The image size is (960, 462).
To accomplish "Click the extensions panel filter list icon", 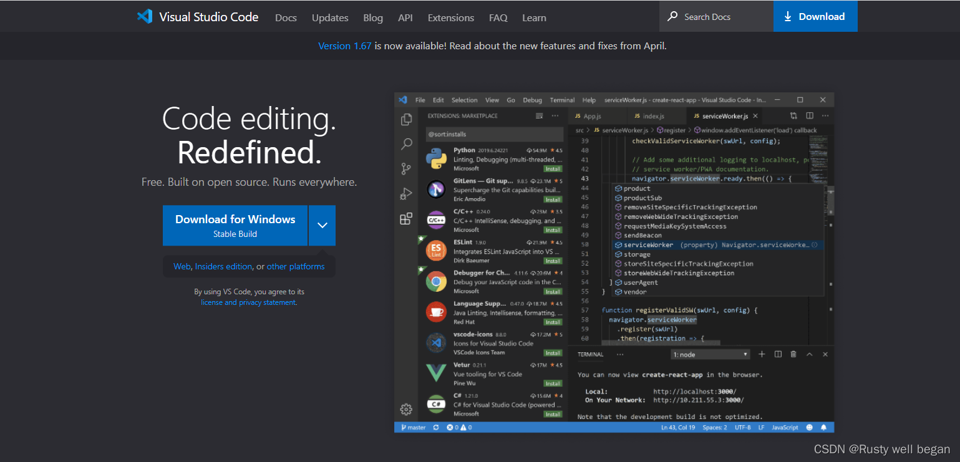I will [540, 116].
